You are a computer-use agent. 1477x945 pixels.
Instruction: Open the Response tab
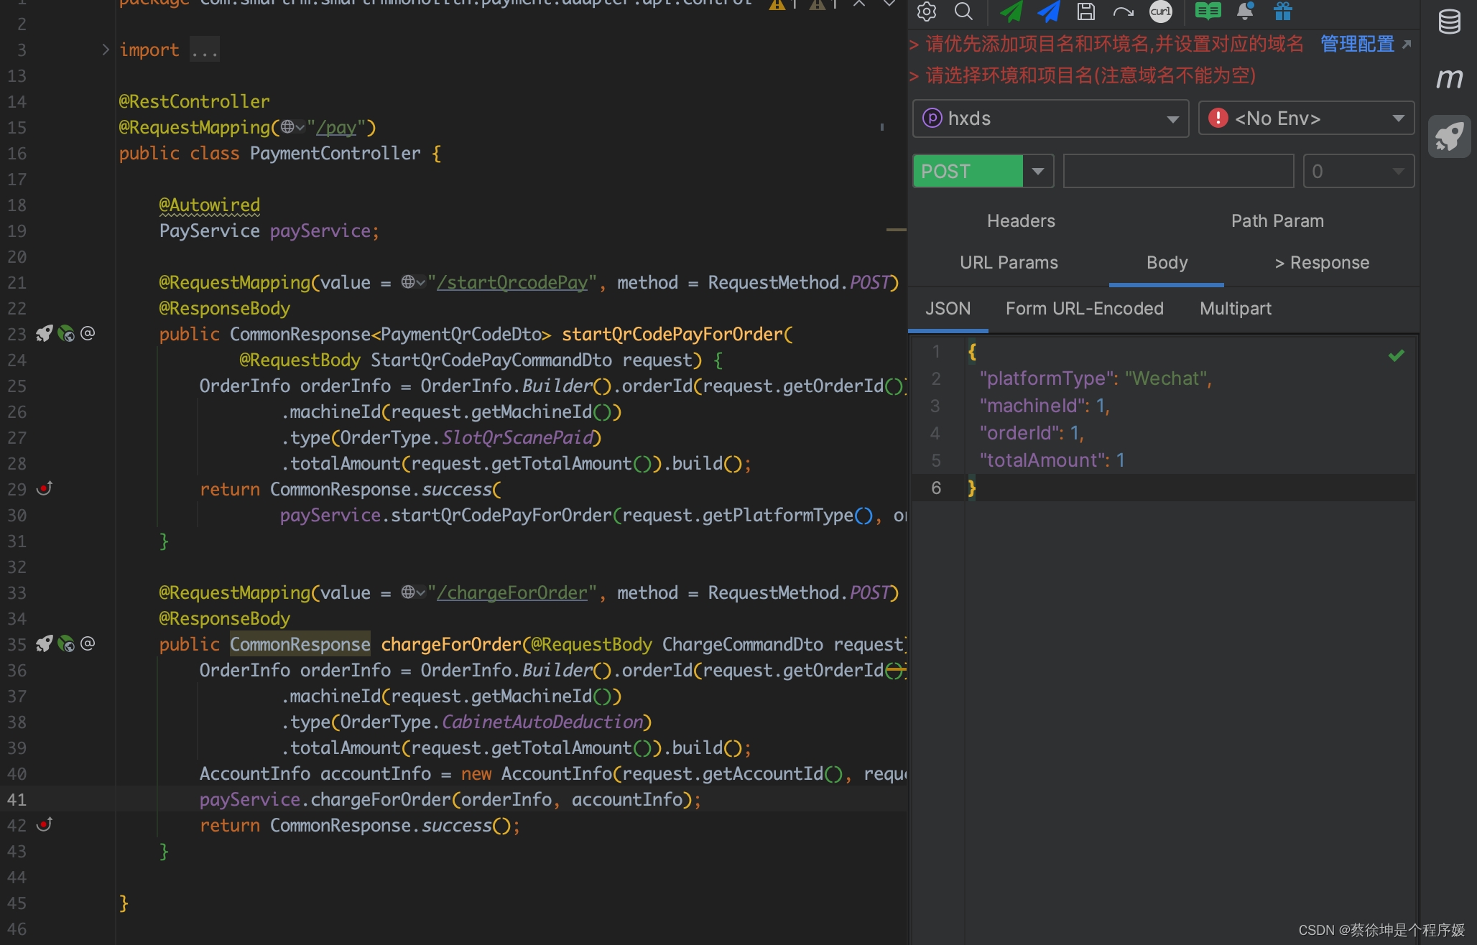pos(1322,262)
